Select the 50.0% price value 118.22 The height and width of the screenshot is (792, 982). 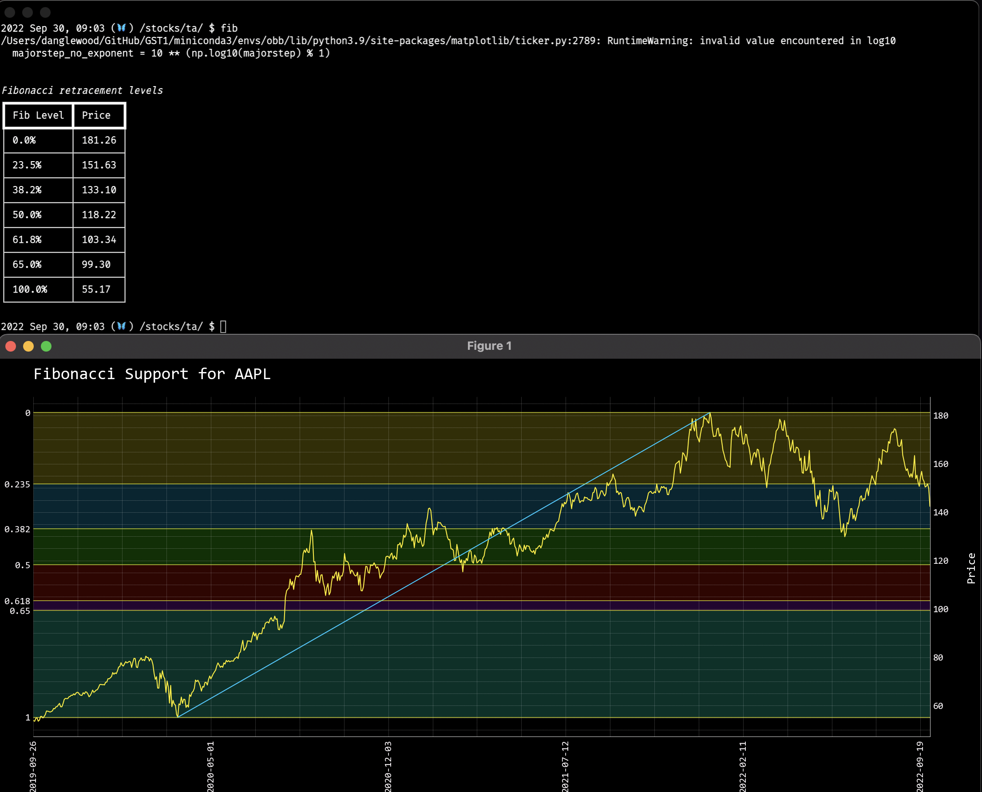click(99, 215)
